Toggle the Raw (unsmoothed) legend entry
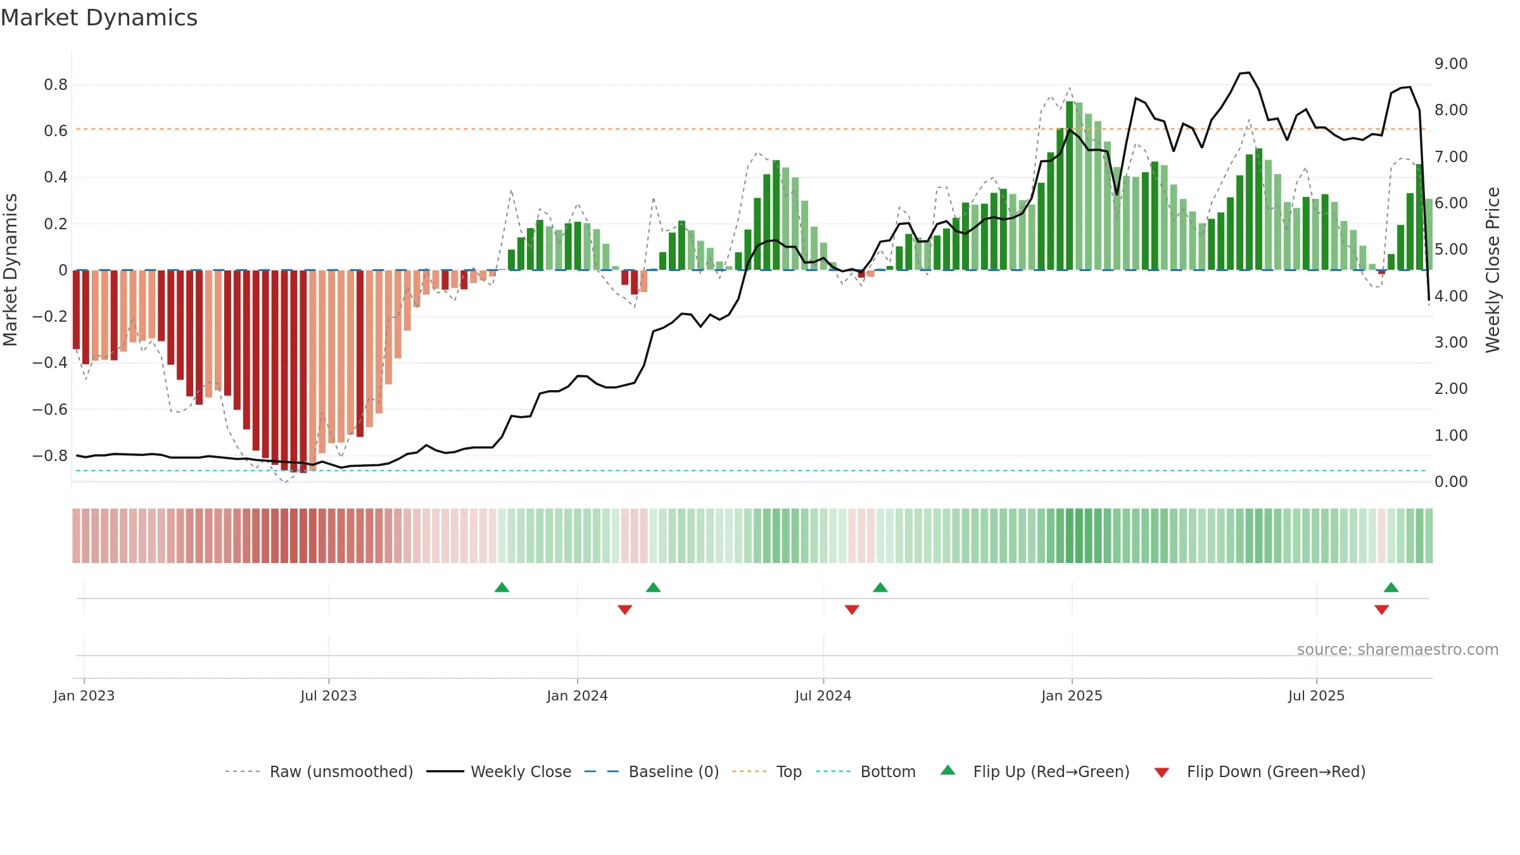 tap(319, 771)
